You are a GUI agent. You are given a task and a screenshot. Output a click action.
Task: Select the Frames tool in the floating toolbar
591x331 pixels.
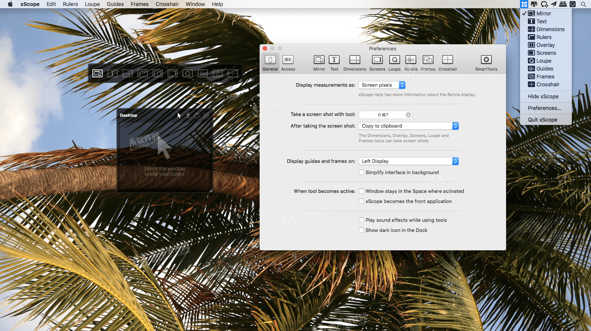(218, 73)
